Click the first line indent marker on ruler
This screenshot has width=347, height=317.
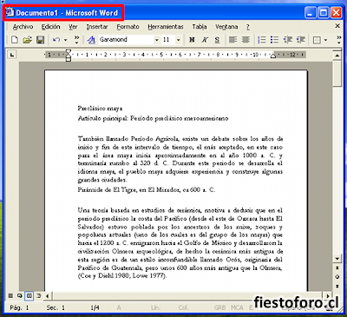68,52
